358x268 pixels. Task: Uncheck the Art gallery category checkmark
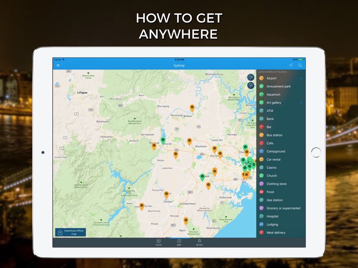[x=301, y=103]
